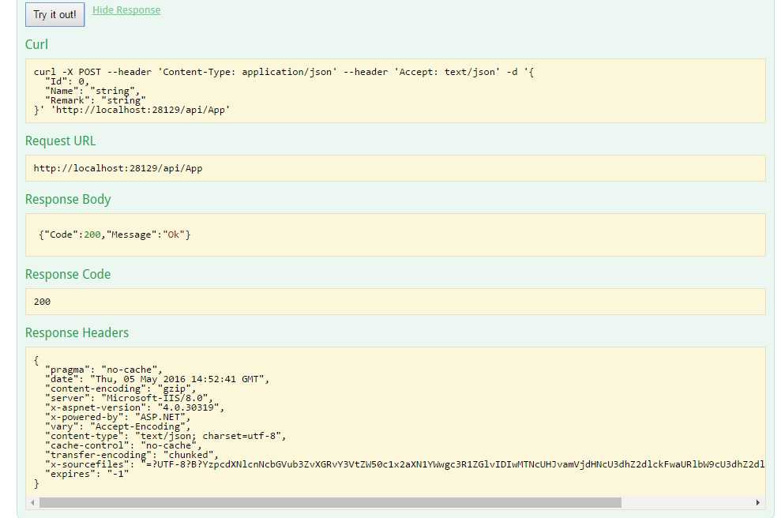781x518 pixels.
Task: Click the "vary": "Accept-Encoding" header line
Action: 118,426
